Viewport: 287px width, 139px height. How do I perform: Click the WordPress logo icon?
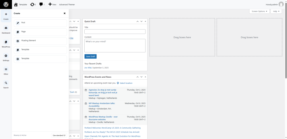tap(6, 4)
